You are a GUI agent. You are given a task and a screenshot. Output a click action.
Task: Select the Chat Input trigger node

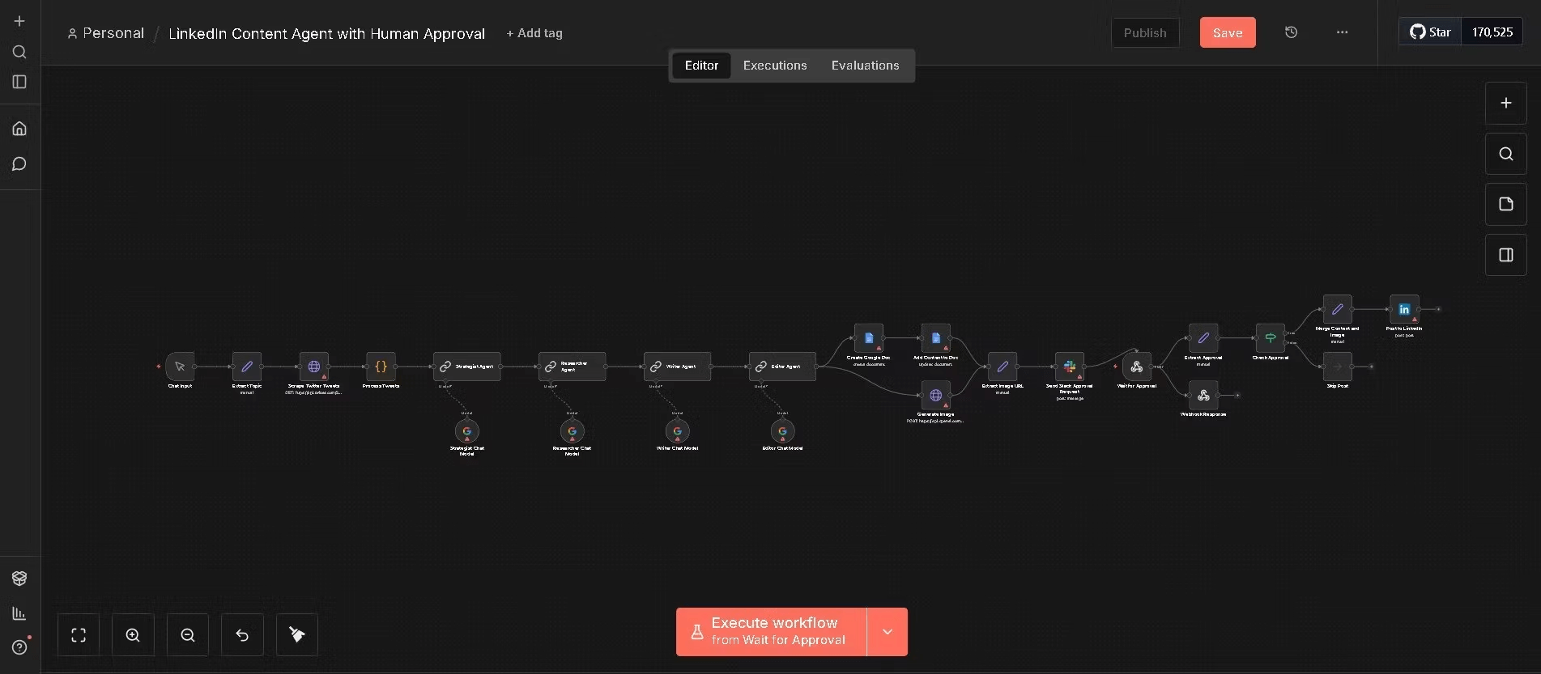(180, 367)
